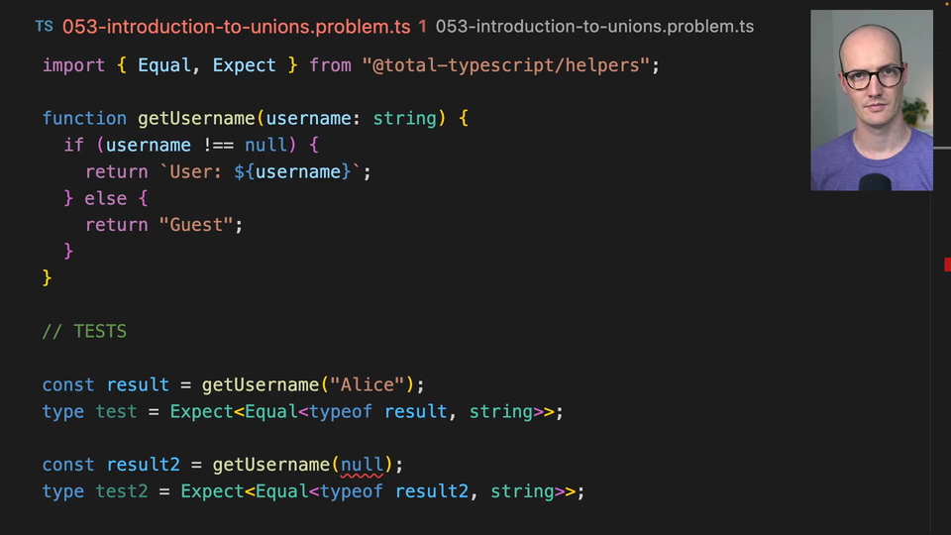Click the username parameter's string type annotation
Image resolution: width=951 pixels, height=535 pixels.
[404, 119]
